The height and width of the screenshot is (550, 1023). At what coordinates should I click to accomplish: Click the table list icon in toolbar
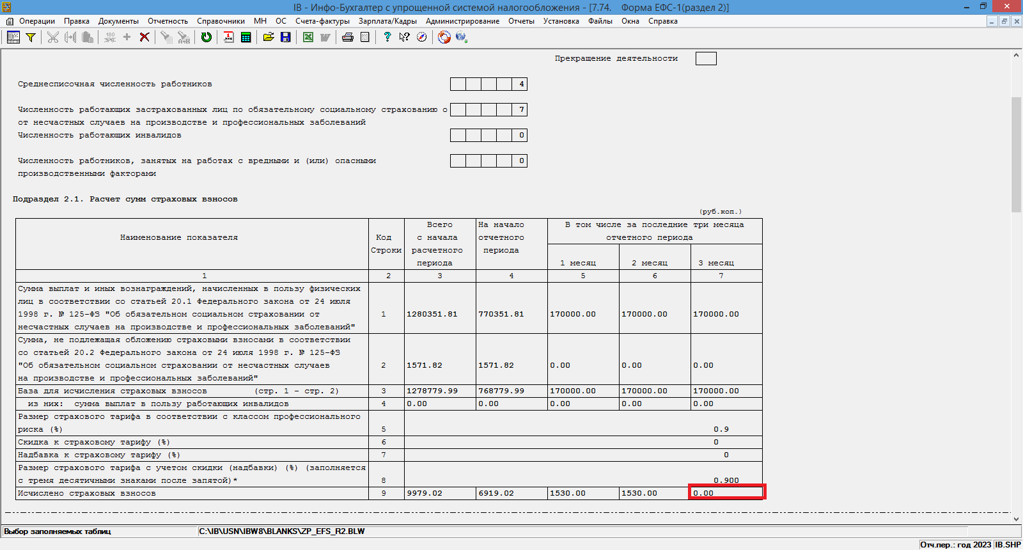[13, 37]
